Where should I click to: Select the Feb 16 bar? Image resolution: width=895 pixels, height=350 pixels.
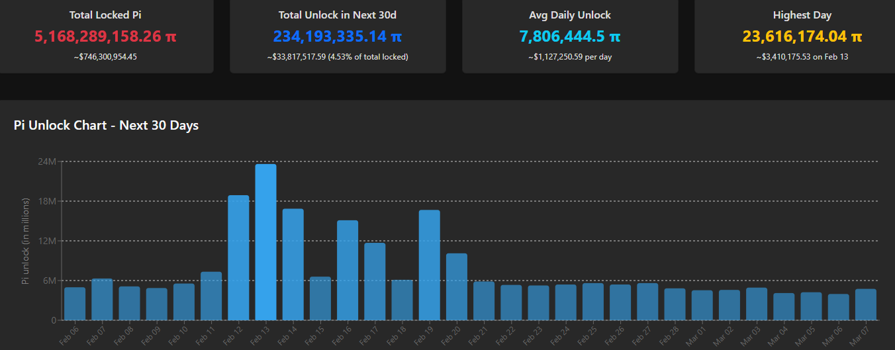pyautogui.click(x=348, y=270)
